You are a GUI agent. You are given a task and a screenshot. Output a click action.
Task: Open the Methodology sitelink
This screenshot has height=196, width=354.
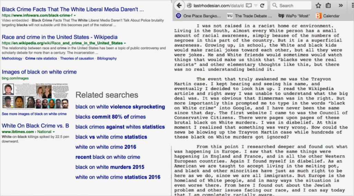tap(12, 58)
